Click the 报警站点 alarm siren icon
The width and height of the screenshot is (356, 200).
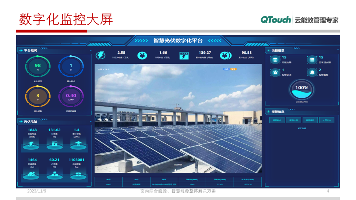click(x=275, y=72)
